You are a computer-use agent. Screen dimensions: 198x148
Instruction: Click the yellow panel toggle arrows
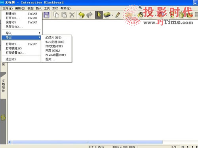[3, 118]
